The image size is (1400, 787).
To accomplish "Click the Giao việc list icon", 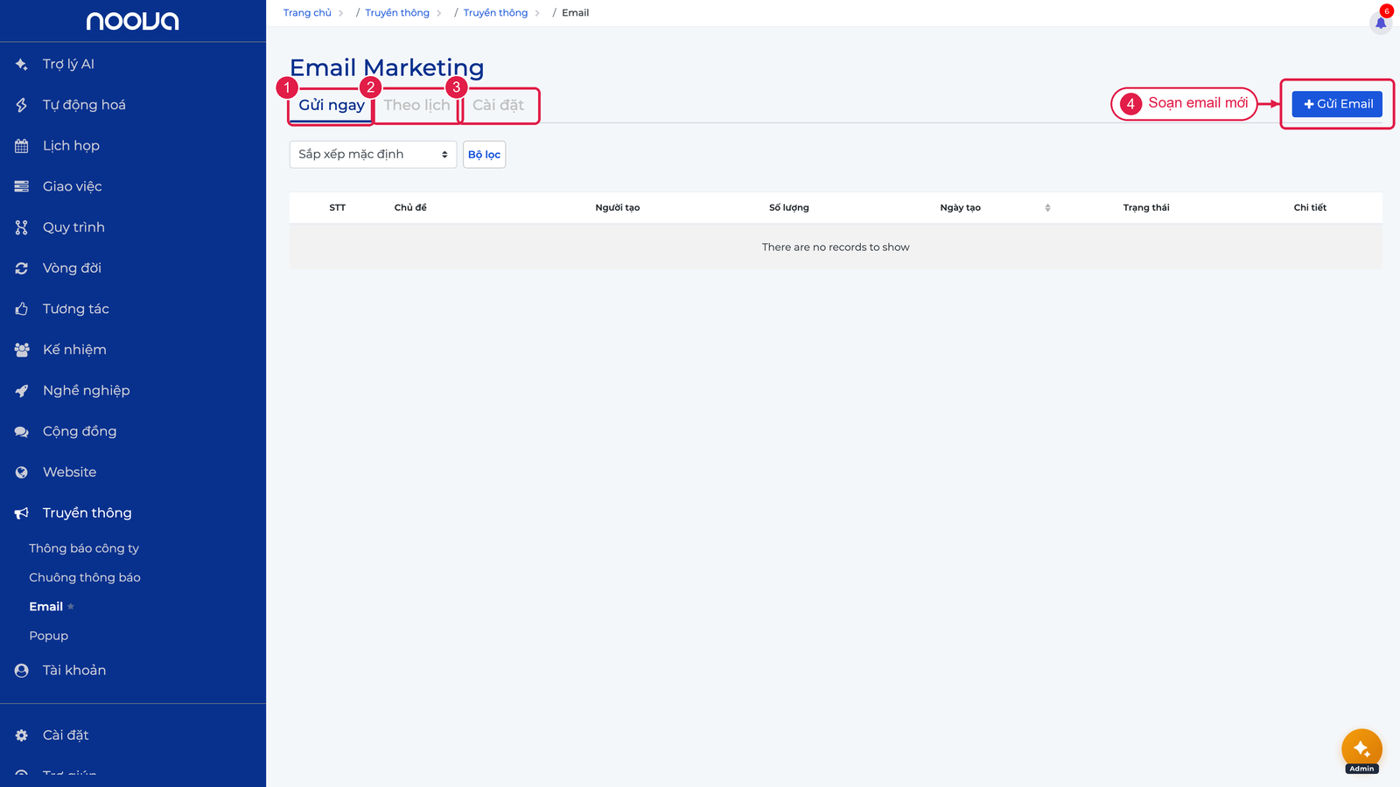I will [22, 186].
